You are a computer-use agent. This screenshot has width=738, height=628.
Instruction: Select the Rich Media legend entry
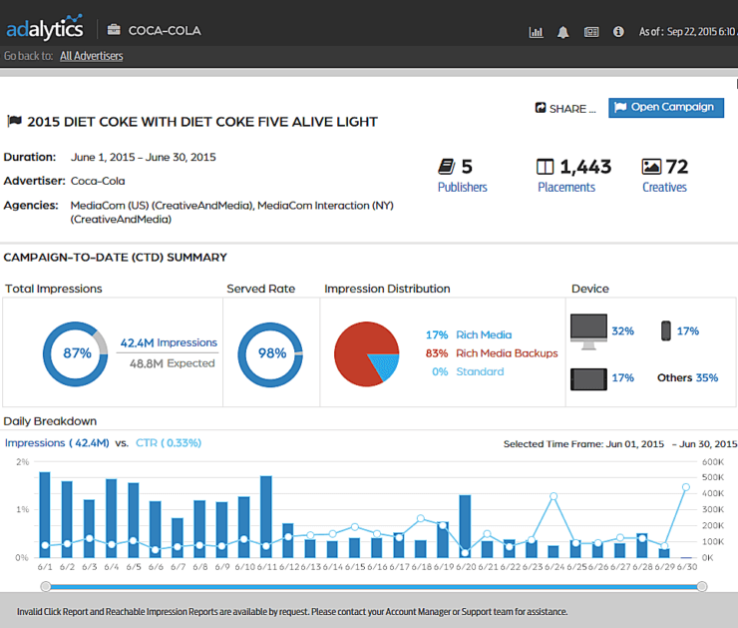click(x=469, y=334)
